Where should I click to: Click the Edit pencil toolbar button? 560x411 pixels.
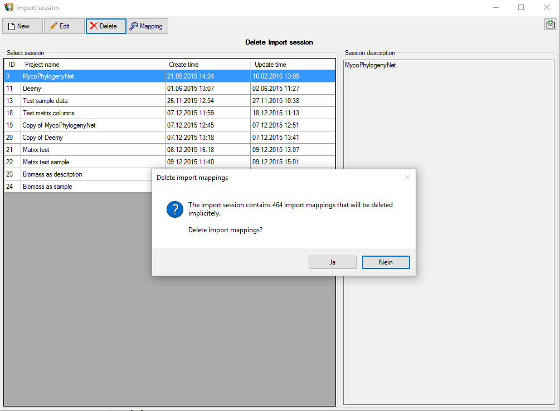click(64, 26)
